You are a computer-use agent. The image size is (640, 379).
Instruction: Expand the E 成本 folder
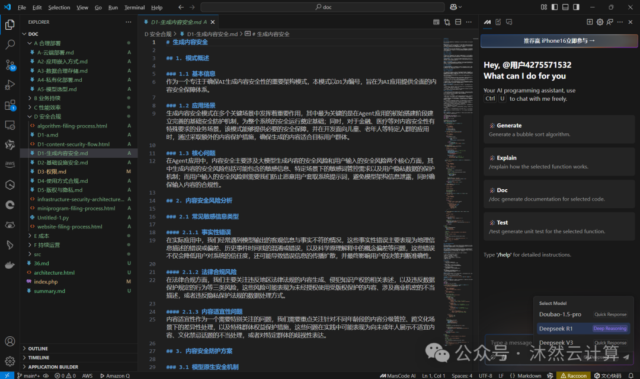click(79, 236)
